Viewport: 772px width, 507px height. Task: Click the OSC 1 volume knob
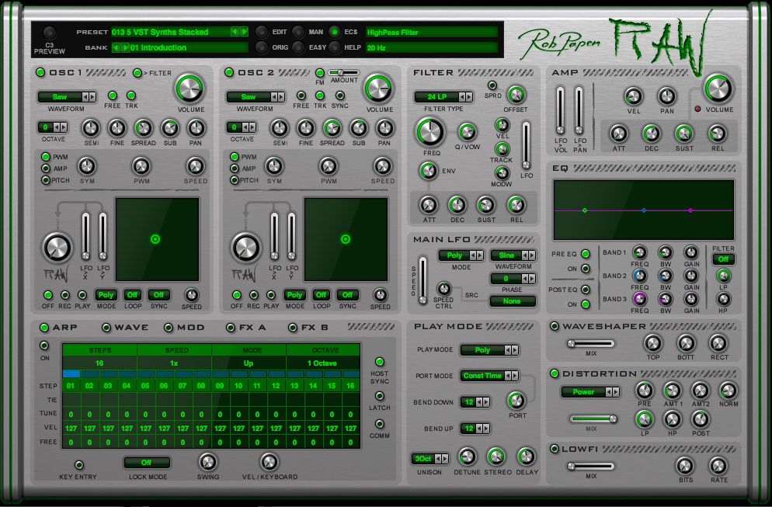coord(190,89)
